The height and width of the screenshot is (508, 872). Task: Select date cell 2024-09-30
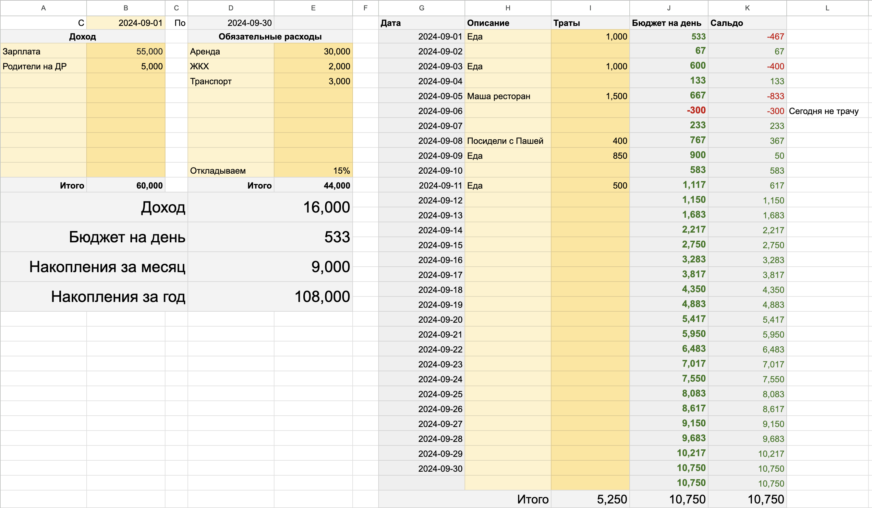421,468
